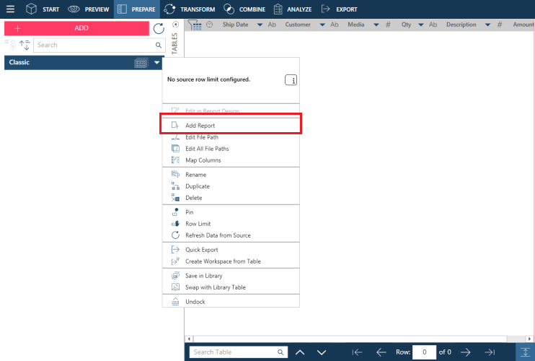
Task: Go to the next row
Action: [465, 352]
